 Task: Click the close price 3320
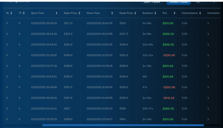click(x=122, y=23)
